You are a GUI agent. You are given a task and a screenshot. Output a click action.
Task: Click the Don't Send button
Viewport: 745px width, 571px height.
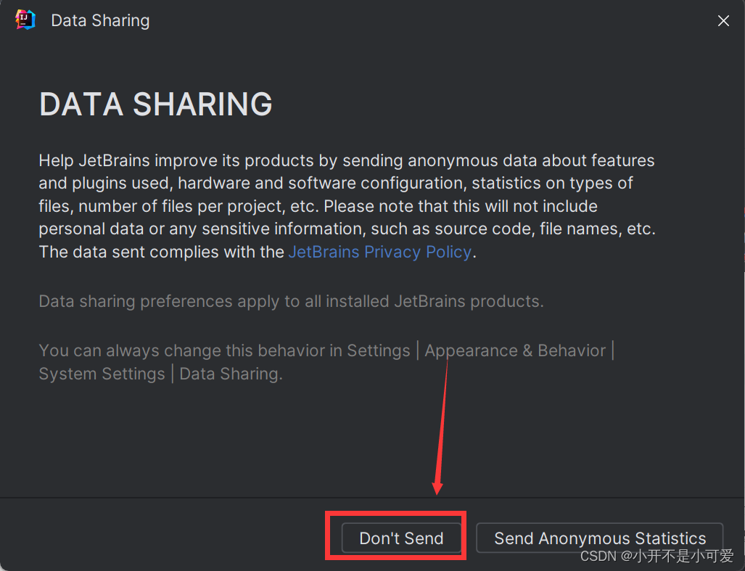(401, 538)
